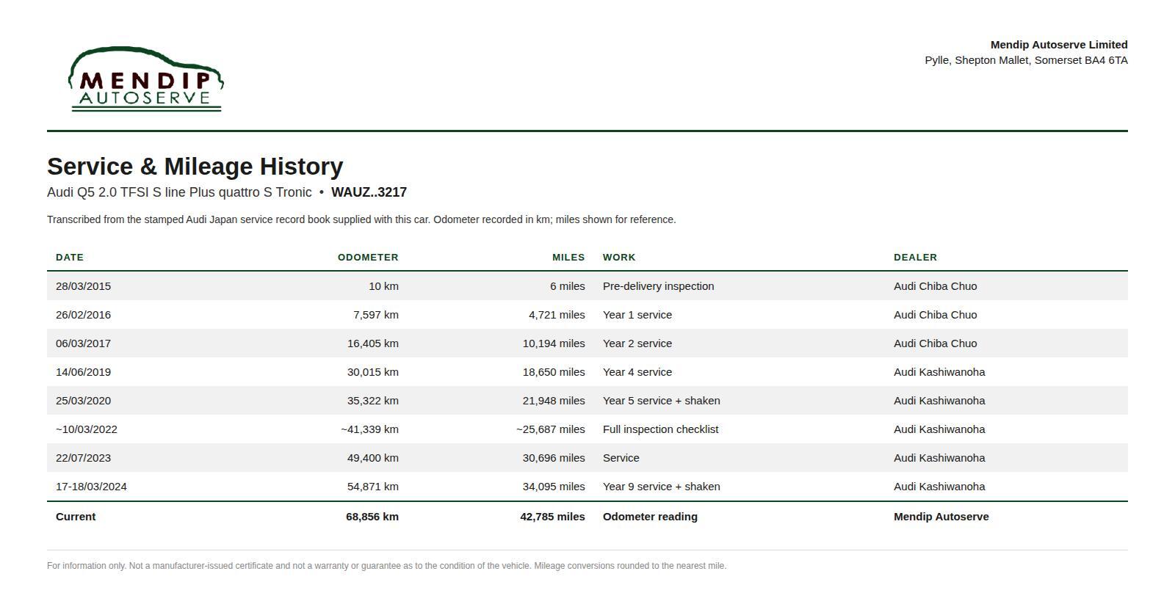Click the Year 9 service + shaken entry
Screen dimensions: 1175x593
click(662, 487)
